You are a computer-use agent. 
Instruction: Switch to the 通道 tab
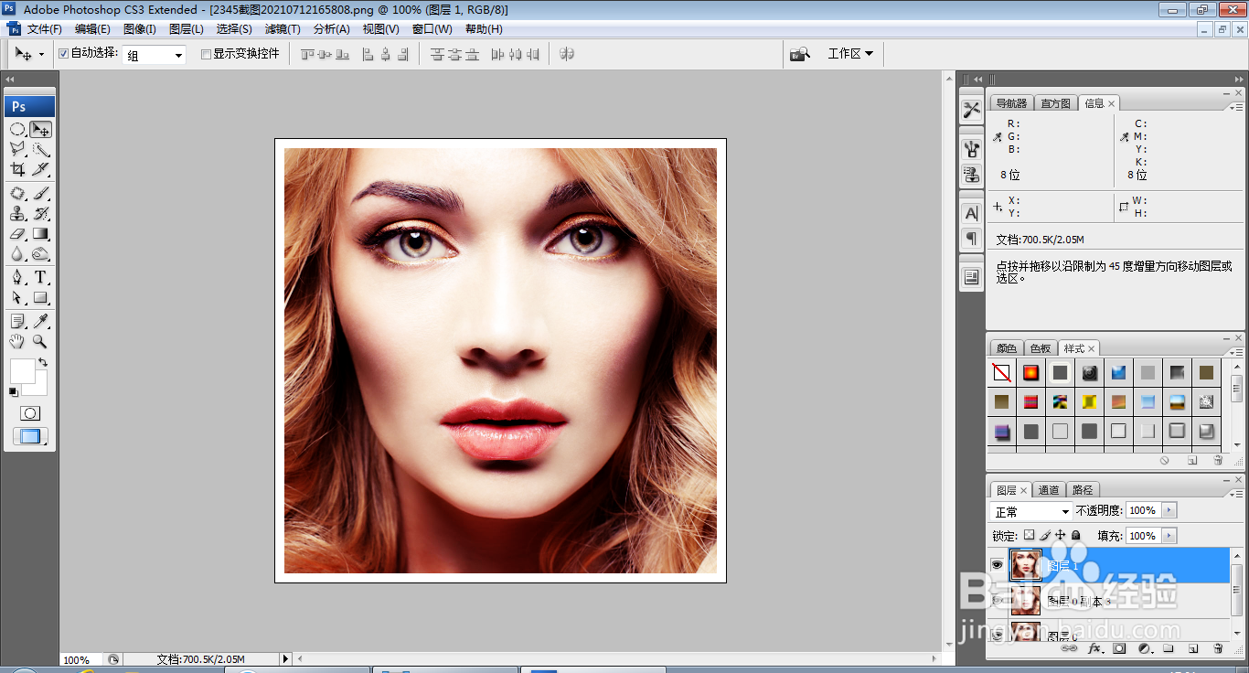(1049, 490)
